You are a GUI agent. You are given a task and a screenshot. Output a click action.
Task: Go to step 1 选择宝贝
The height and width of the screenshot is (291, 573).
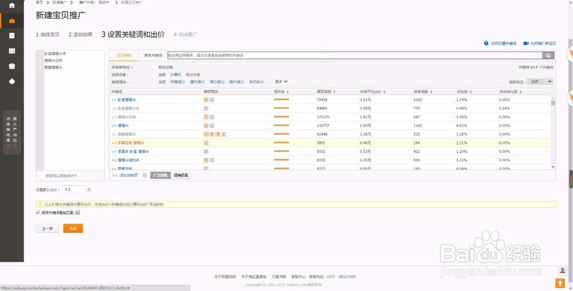[48, 35]
